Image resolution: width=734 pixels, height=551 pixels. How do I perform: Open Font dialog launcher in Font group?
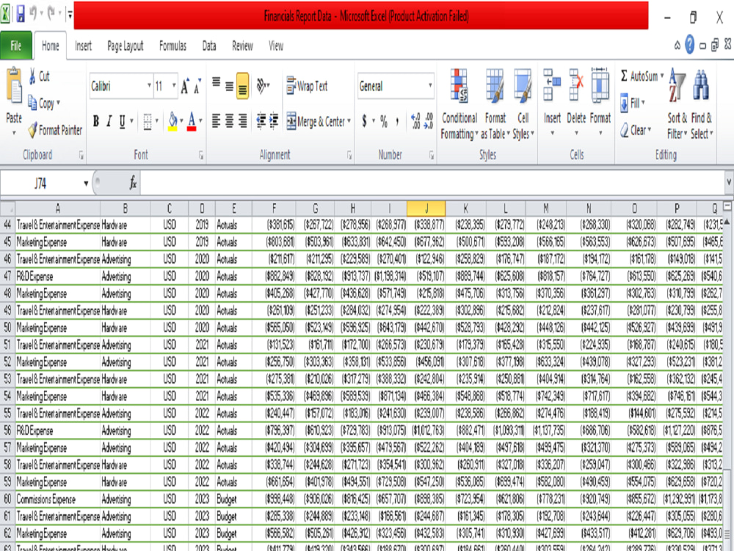click(x=201, y=155)
